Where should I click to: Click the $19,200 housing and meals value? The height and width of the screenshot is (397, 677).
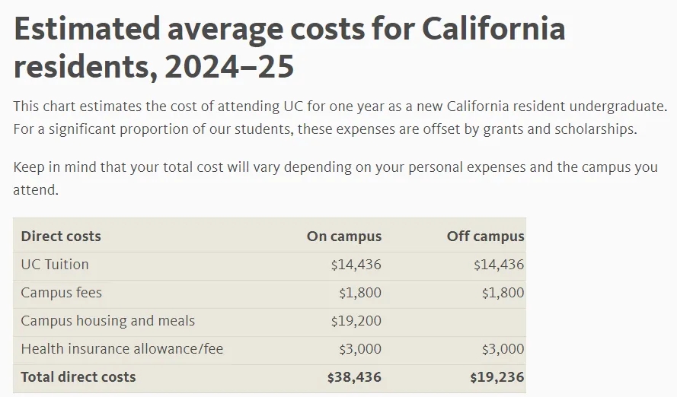[356, 321]
